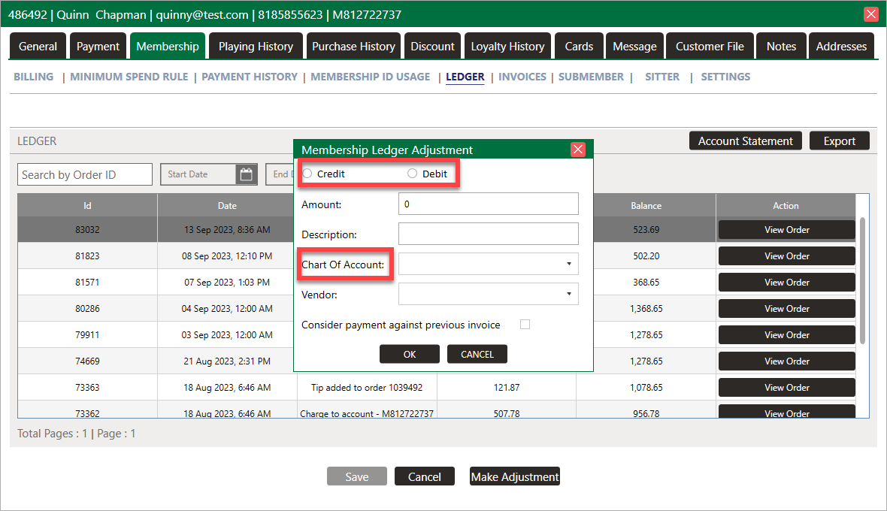Click CANCEL in the adjustment dialog

477,354
